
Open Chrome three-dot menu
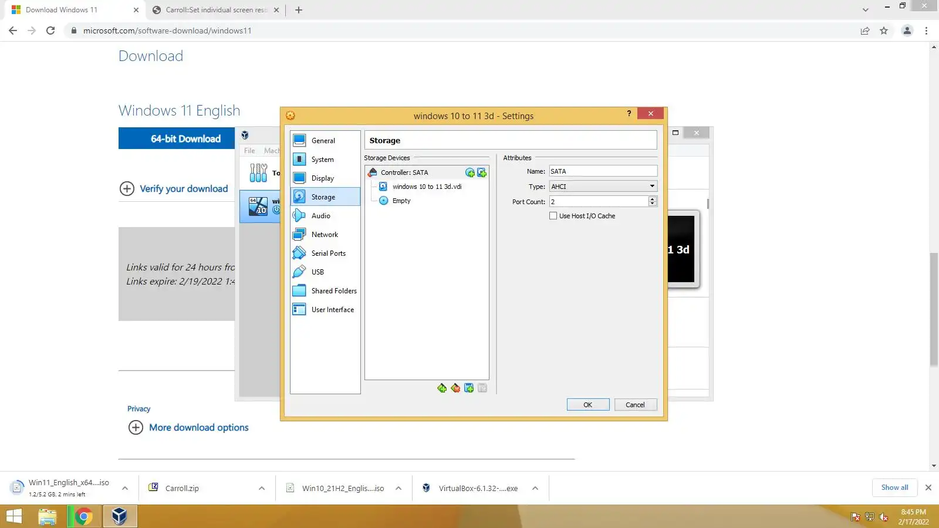tap(927, 31)
